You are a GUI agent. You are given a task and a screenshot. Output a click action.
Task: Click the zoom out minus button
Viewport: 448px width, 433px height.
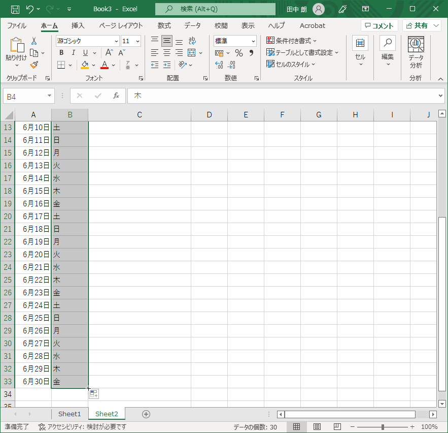click(352, 427)
